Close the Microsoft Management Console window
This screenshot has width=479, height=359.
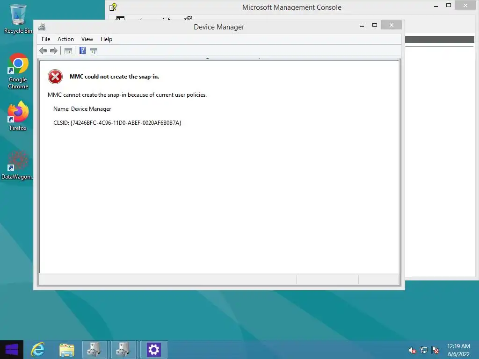coord(465,5)
